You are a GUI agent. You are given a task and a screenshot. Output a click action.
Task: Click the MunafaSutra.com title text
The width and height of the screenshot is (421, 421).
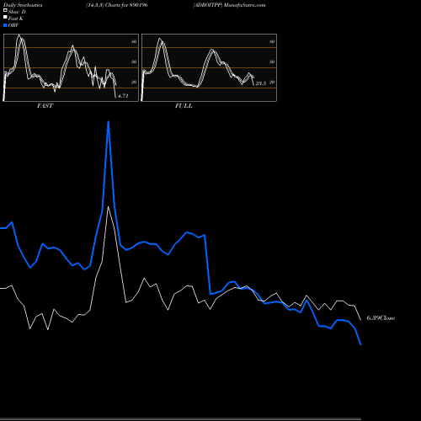[x=244, y=5]
